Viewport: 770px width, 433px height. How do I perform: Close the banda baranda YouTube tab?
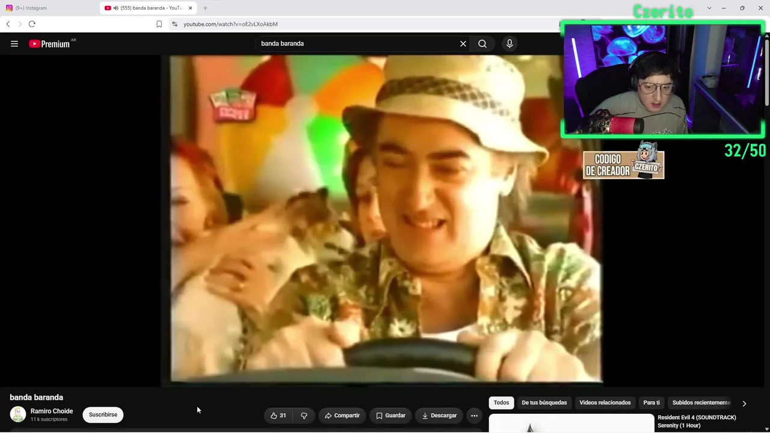coord(190,8)
